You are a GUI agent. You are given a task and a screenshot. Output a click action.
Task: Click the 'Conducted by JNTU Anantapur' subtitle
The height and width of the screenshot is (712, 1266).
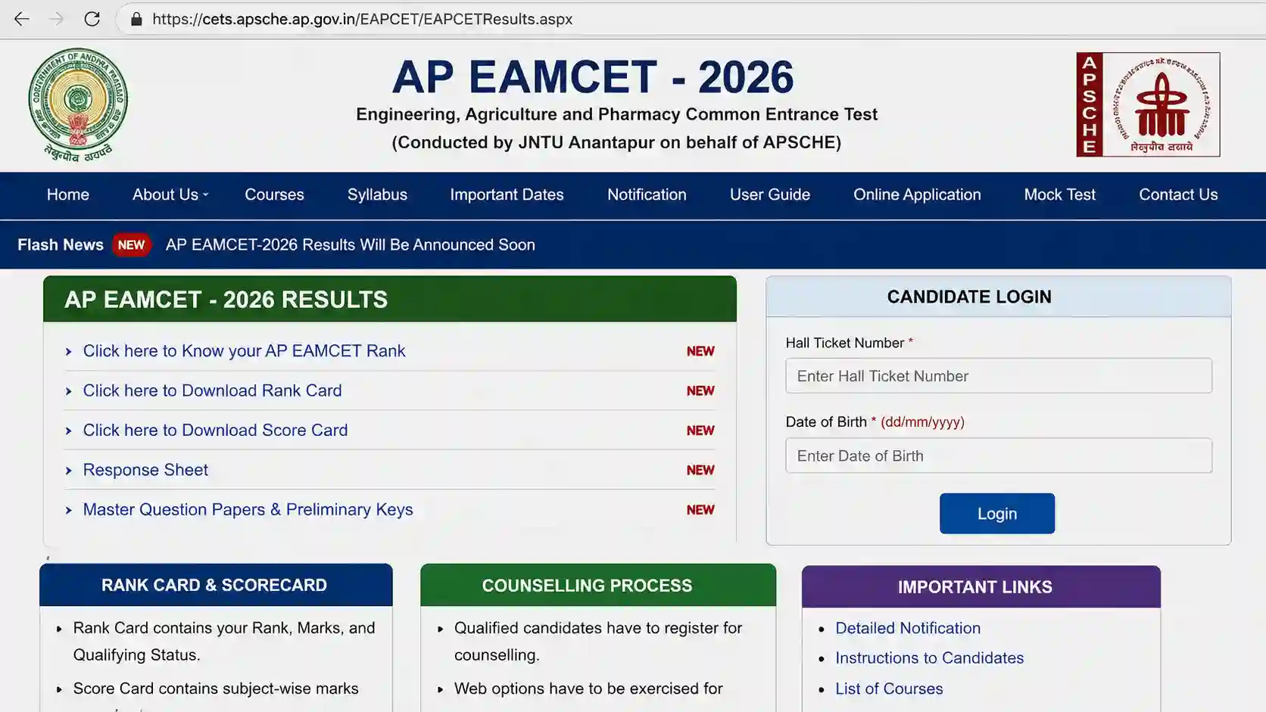616,142
